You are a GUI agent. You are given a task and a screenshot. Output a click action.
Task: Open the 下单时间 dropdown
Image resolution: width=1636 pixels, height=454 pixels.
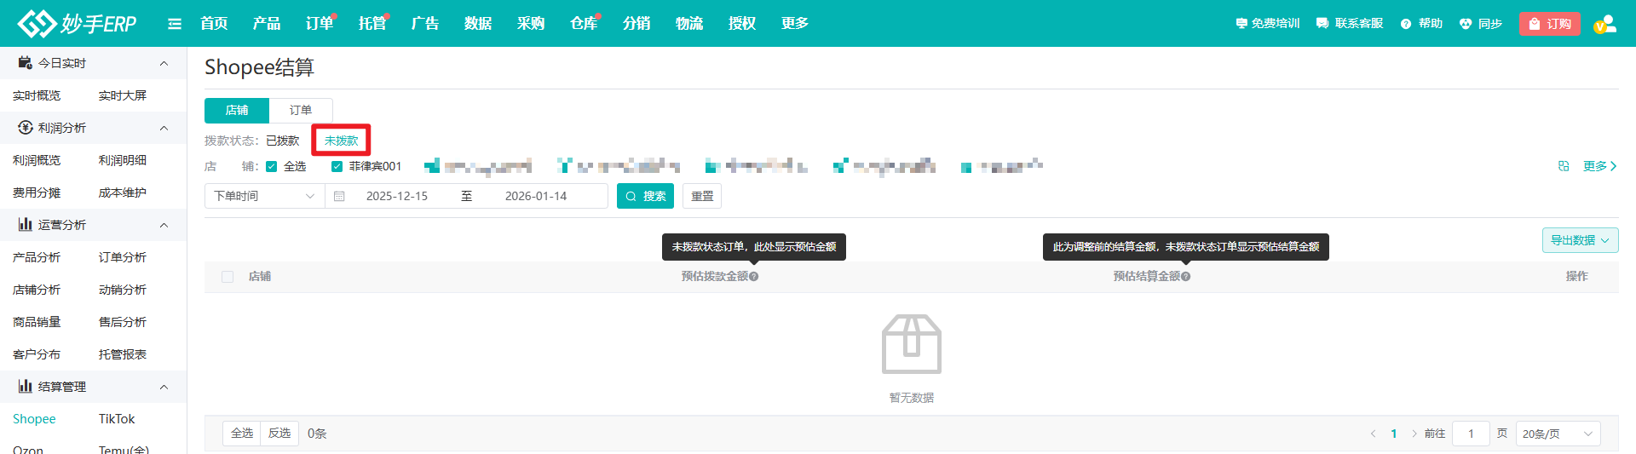click(x=265, y=196)
